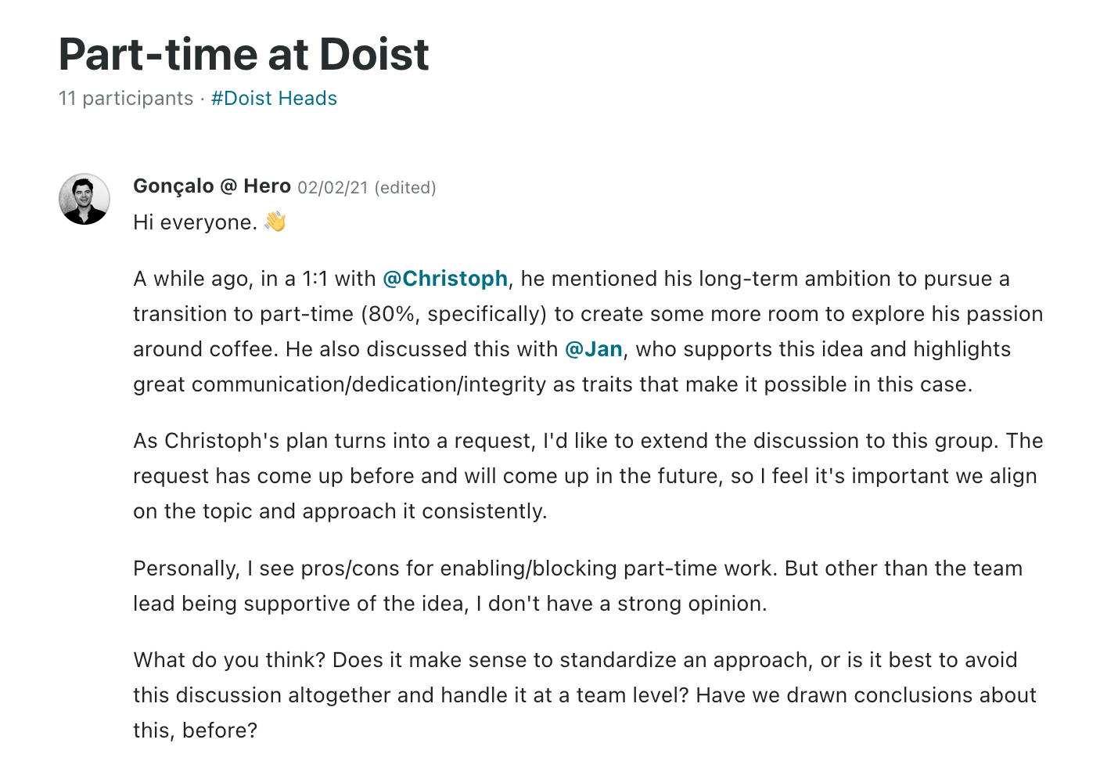Viewport: 1100px width, 772px height.
Task: Open @Christoph's profile mention
Action: [x=444, y=279]
